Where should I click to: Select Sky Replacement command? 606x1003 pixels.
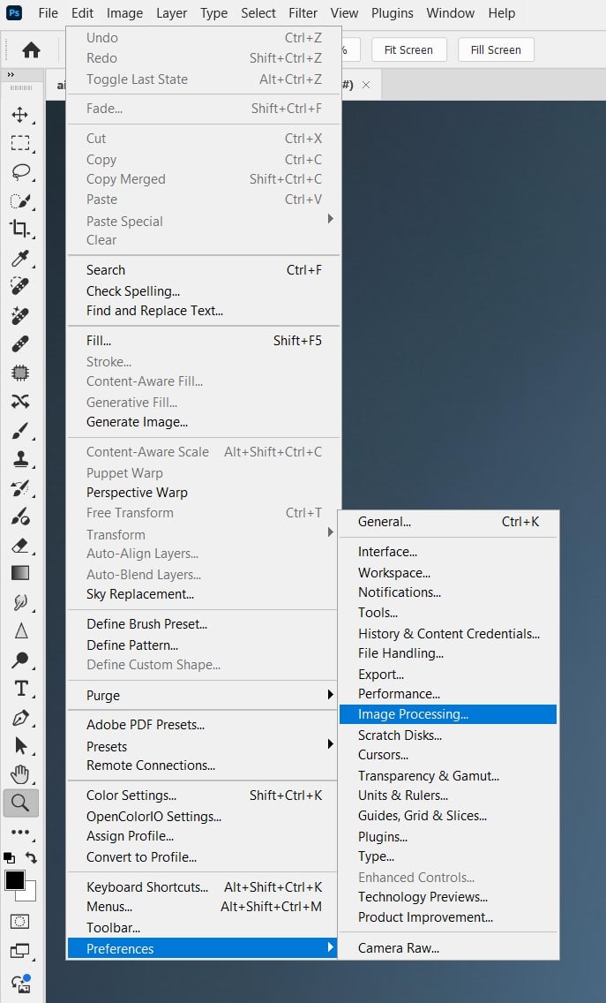(x=203, y=593)
